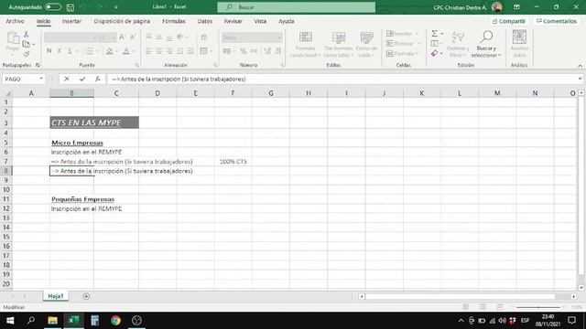
Task: Open the Formato cells dropdown
Action: (403, 54)
